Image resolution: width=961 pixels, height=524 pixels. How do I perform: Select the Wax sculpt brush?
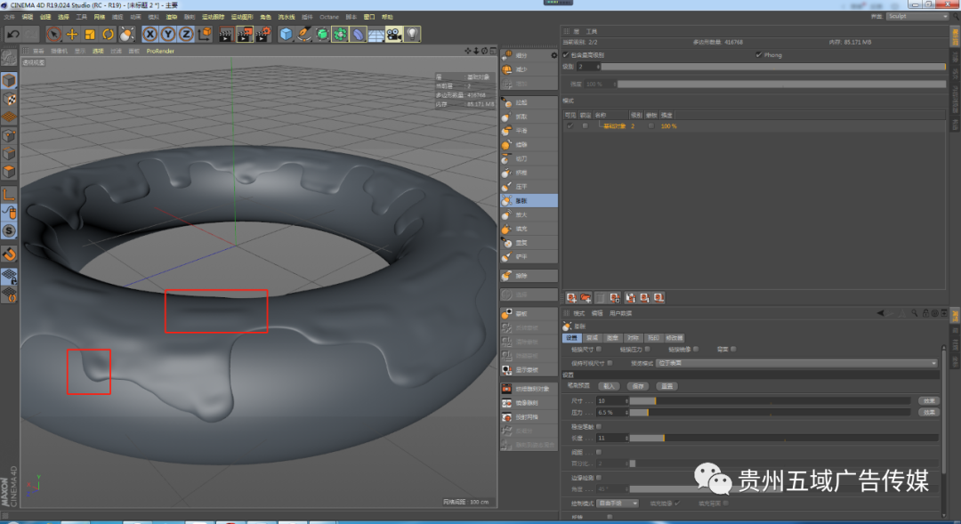[529, 145]
